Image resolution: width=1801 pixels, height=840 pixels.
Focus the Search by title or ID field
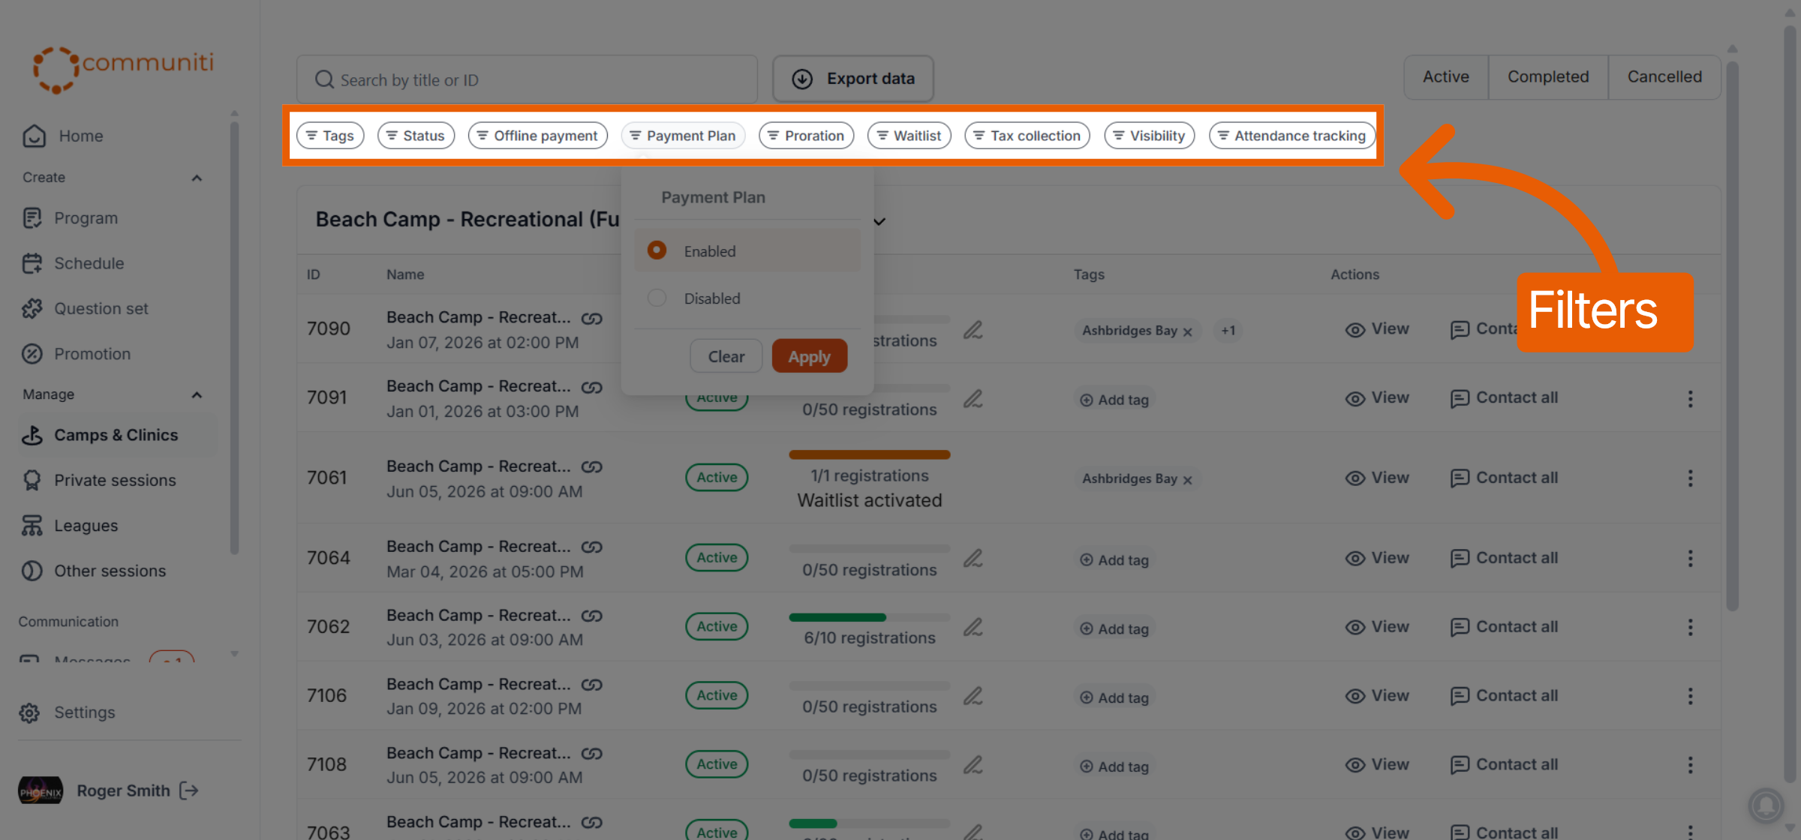click(x=527, y=79)
